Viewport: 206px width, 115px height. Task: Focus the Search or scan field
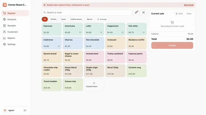[87, 13]
